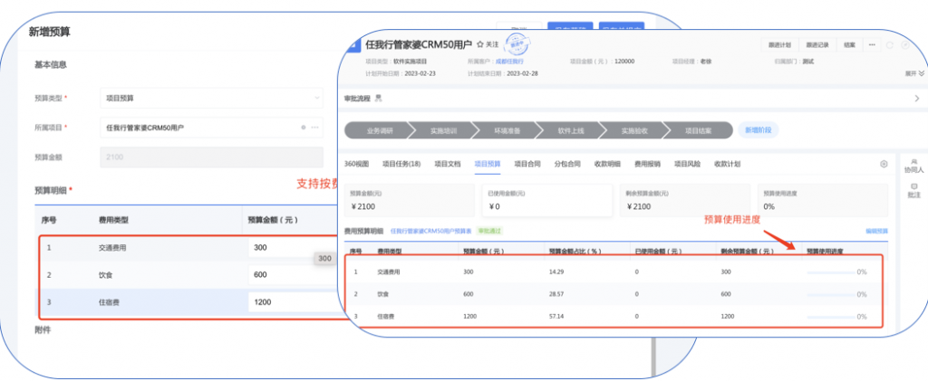928x381 pixels.
Task: Switch to the 项目风险 tab
Action: [687, 164]
